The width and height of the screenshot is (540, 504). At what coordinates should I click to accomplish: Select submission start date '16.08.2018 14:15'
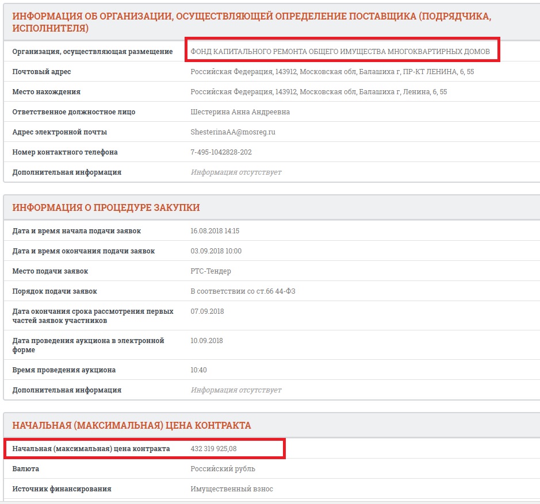(215, 231)
